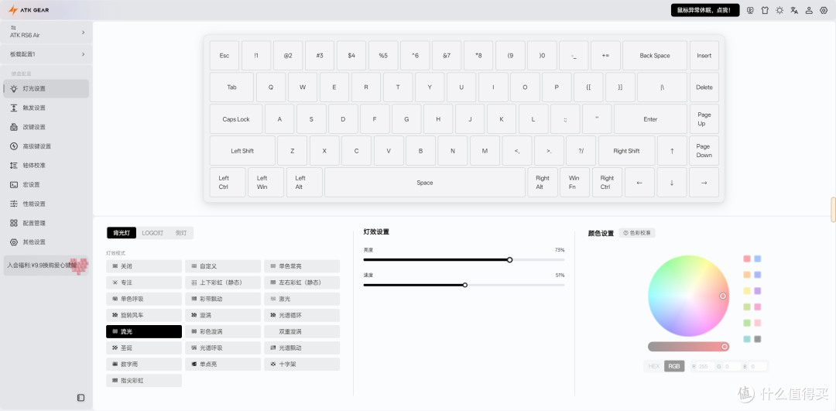Select the 彩带飘动 lighting mode

click(x=223, y=299)
